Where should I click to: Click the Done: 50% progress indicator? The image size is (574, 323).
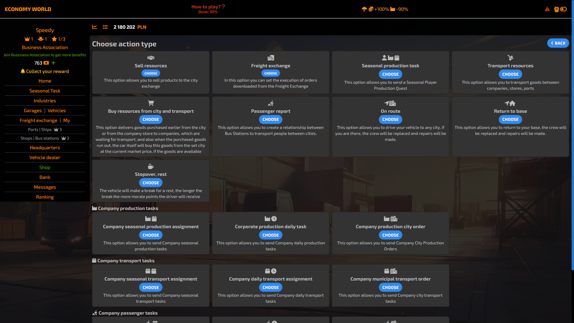click(208, 12)
